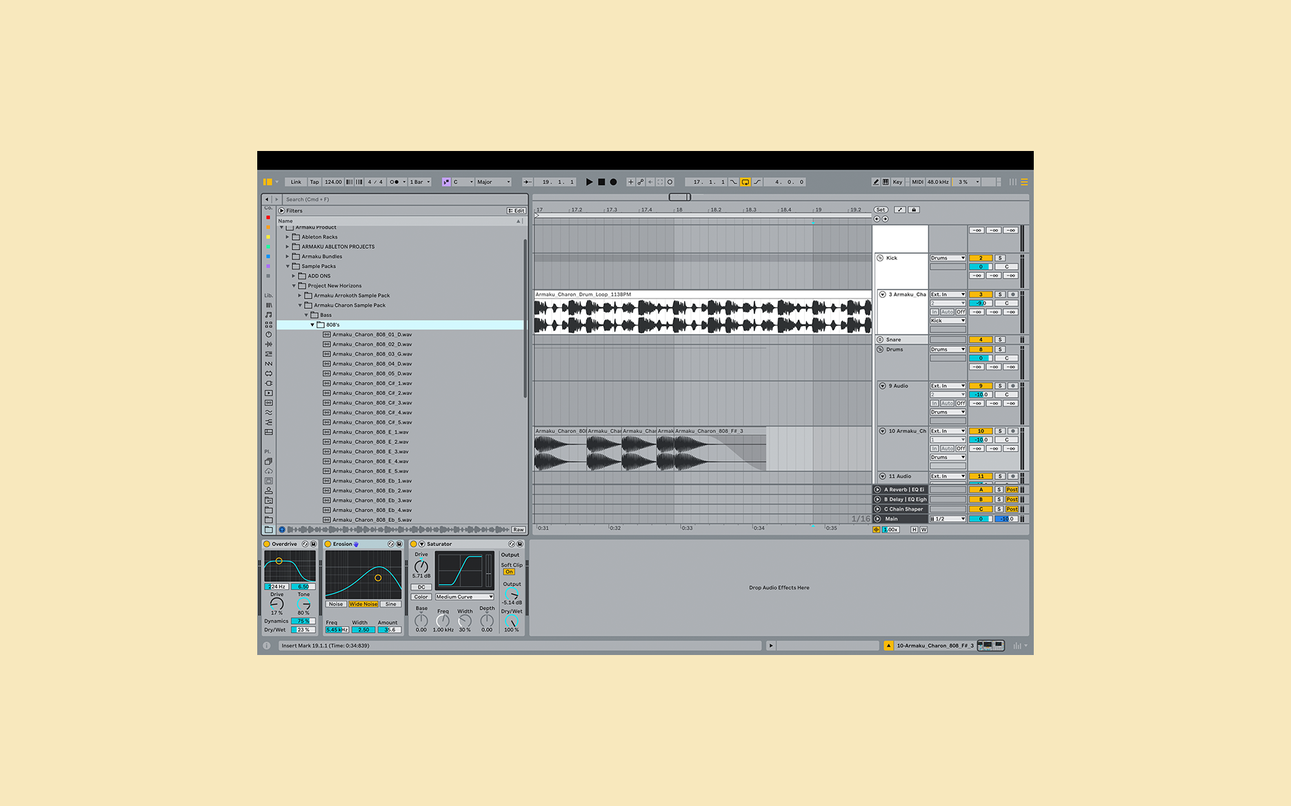1291x806 pixels.
Task: Collapse the 808's folder
Action: tap(312, 325)
